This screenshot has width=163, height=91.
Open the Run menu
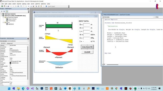click(29, 4)
